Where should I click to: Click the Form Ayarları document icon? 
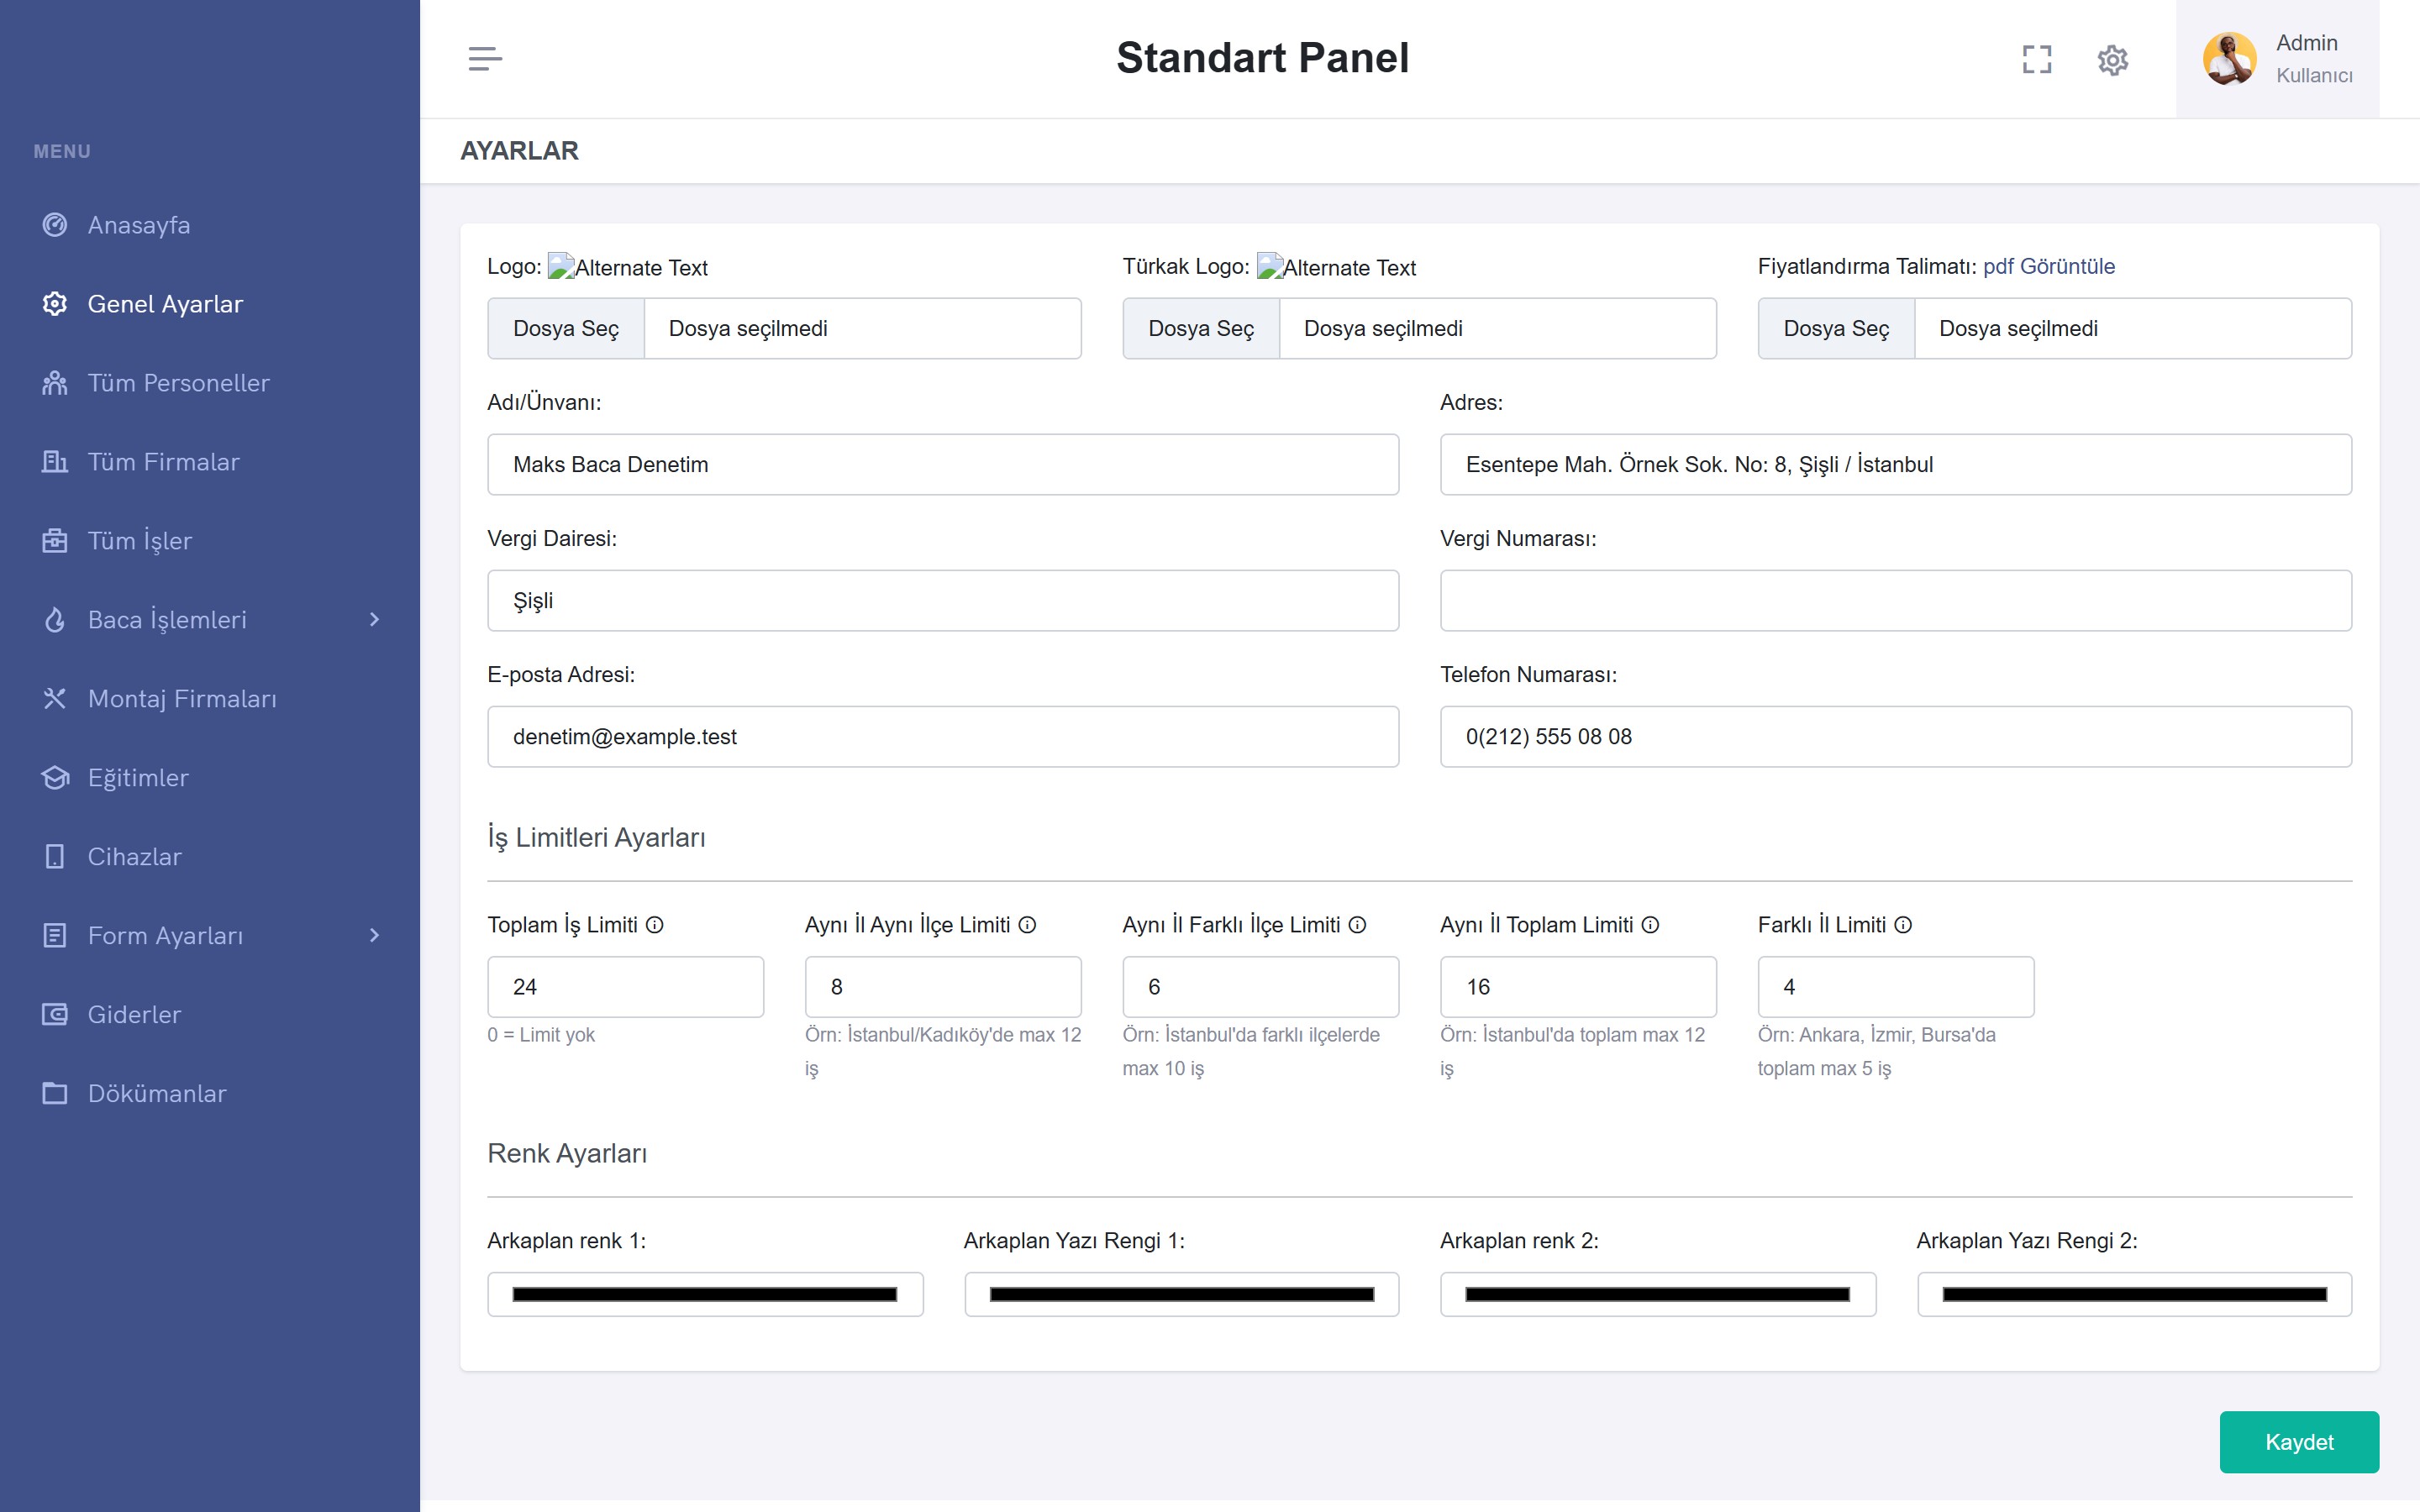point(55,935)
